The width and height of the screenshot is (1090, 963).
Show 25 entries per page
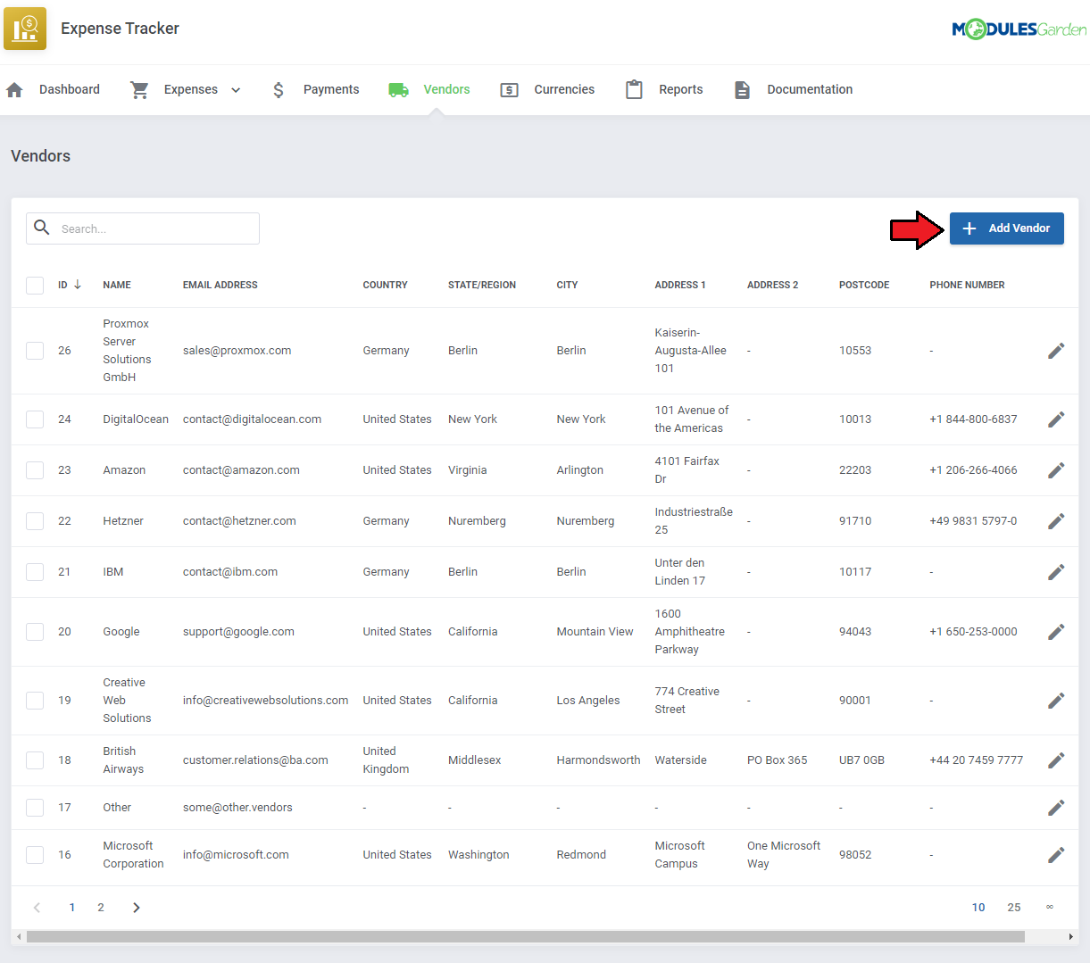(x=1014, y=908)
